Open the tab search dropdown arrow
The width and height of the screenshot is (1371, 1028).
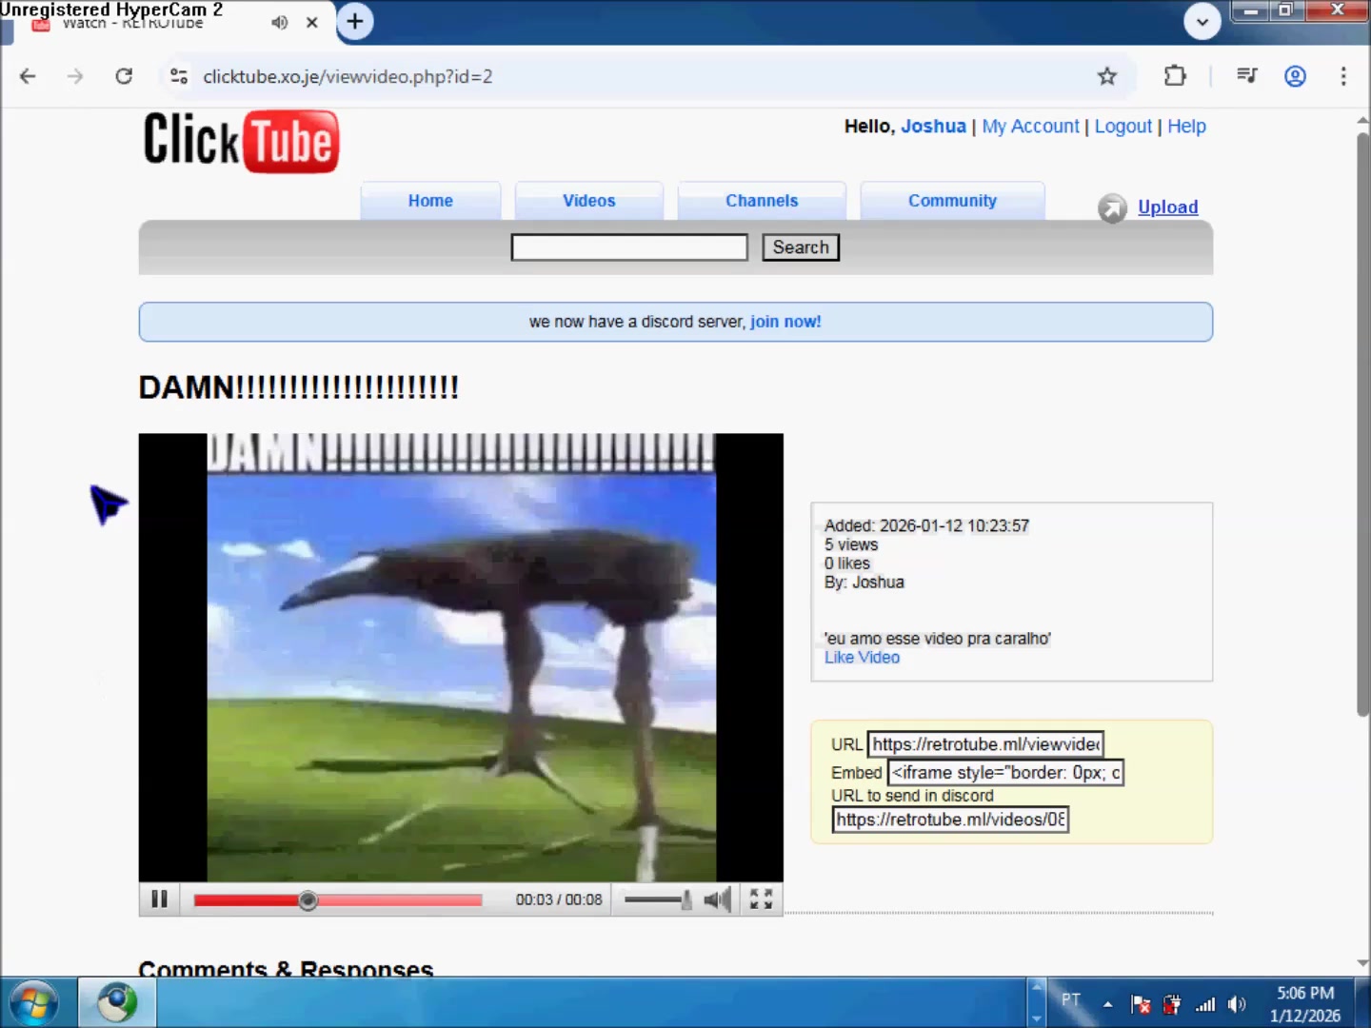pyautogui.click(x=1202, y=21)
